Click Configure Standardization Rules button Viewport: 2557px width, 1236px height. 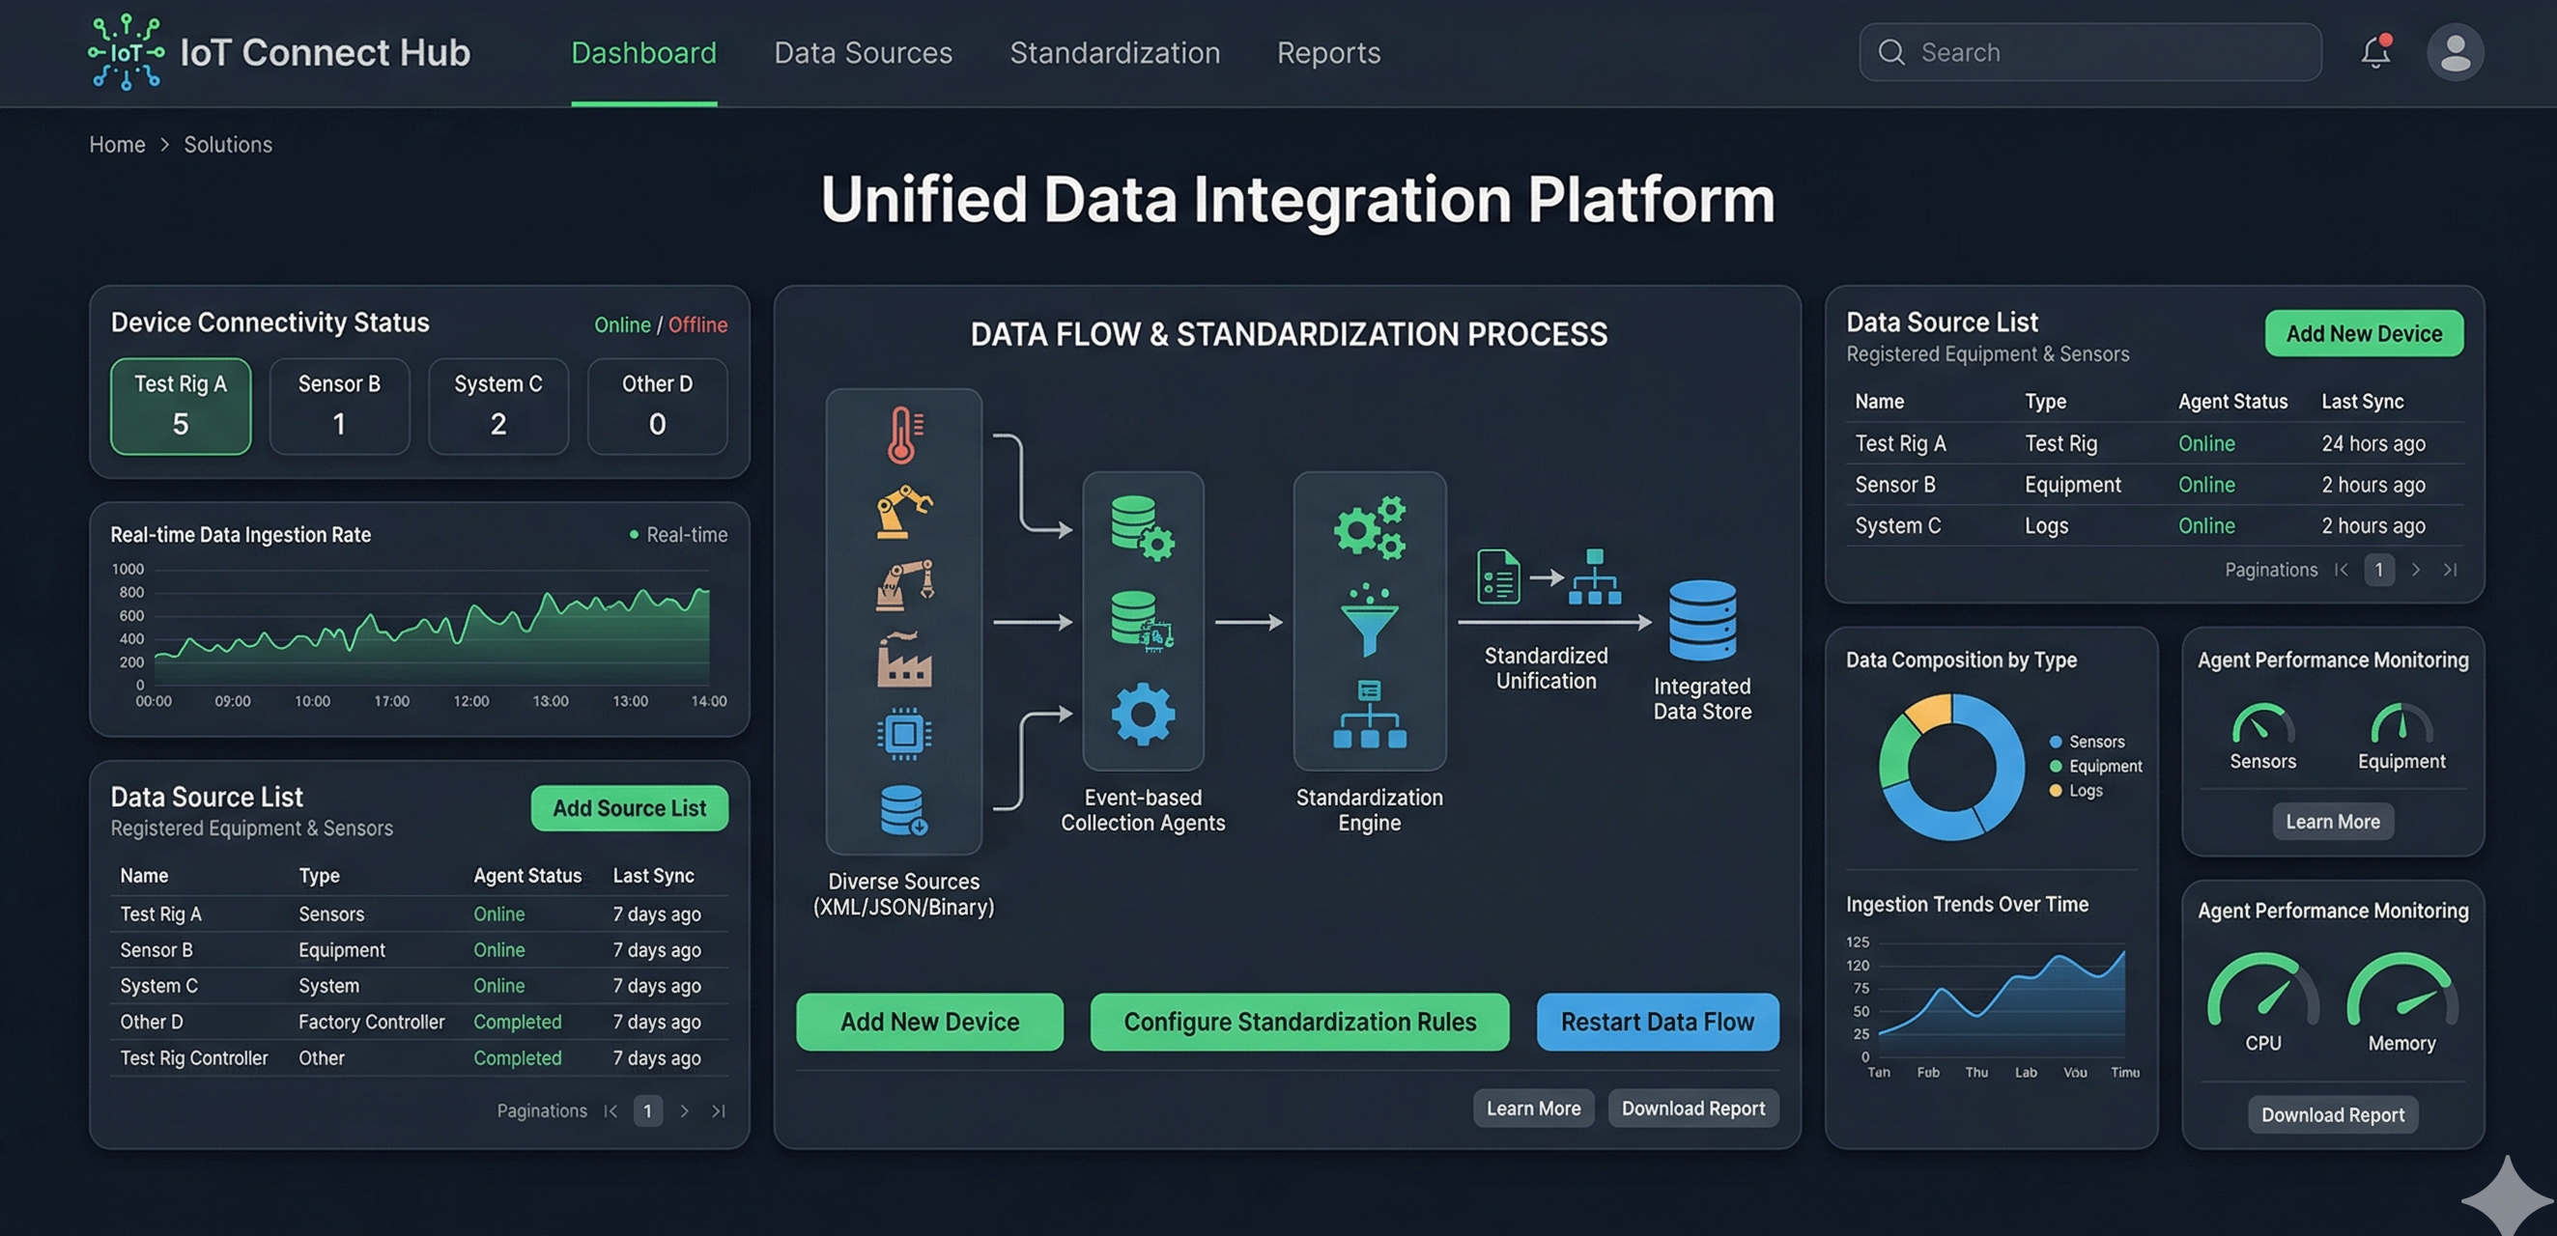(x=1298, y=1022)
